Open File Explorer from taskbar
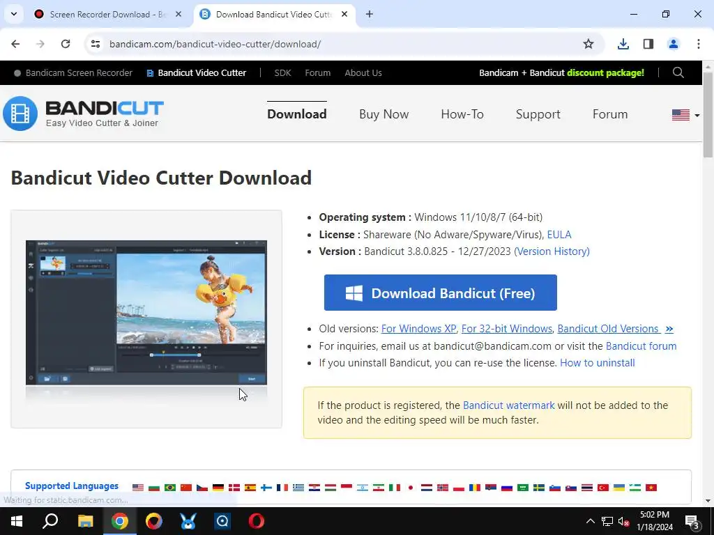This screenshot has height=535, width=714. (85, 521)
